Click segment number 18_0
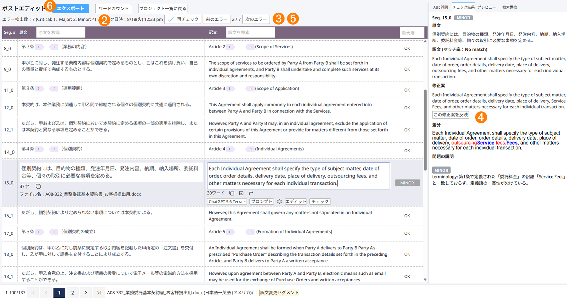Screen dimensions: 567x300 coord(9,254)
